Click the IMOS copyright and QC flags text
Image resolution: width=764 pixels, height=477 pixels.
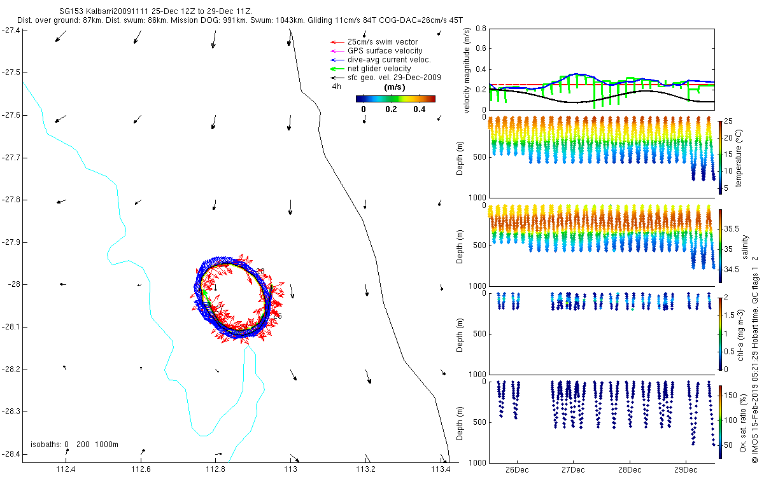755,358
